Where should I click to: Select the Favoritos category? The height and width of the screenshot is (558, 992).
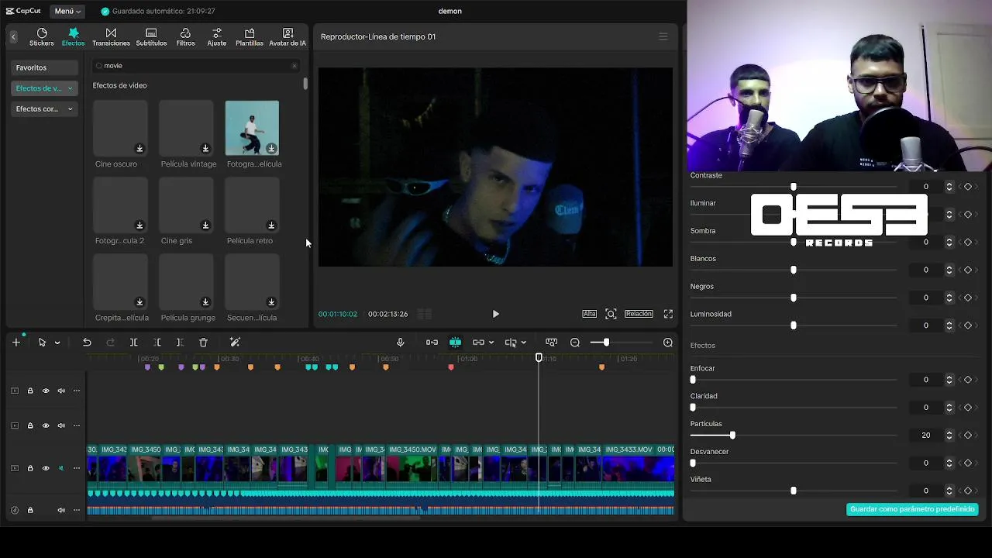[44, 67]
